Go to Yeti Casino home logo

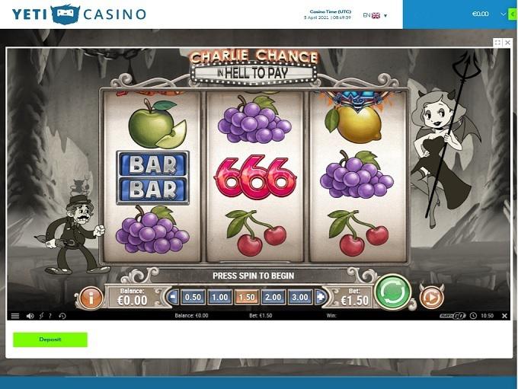pos(79,14)
